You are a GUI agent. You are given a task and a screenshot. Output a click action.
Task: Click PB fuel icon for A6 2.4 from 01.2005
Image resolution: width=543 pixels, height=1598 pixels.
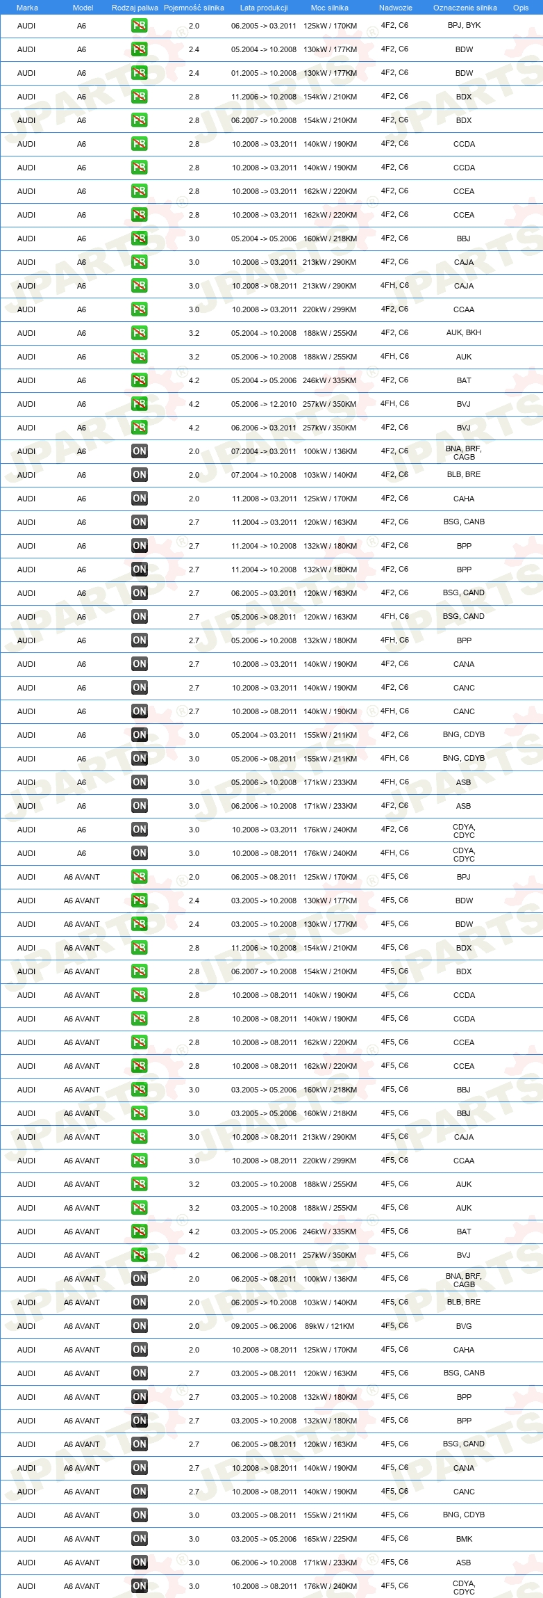[x=139, y=73]
